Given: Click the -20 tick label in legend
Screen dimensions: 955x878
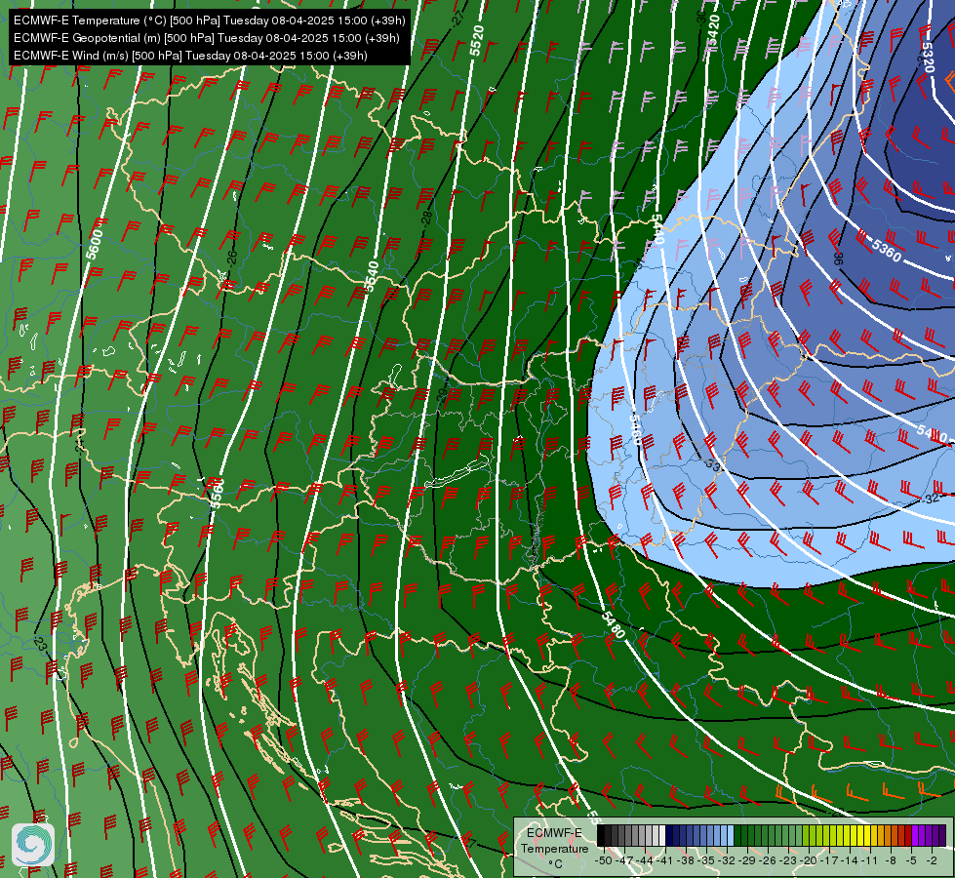Looking at the screenshot, I should tap(809, 861).
